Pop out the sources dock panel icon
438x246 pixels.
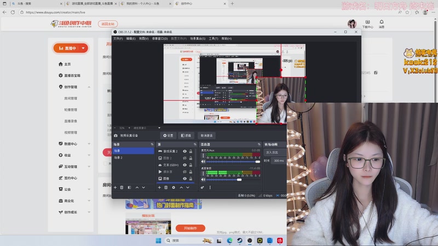click(x=195, y=144)
